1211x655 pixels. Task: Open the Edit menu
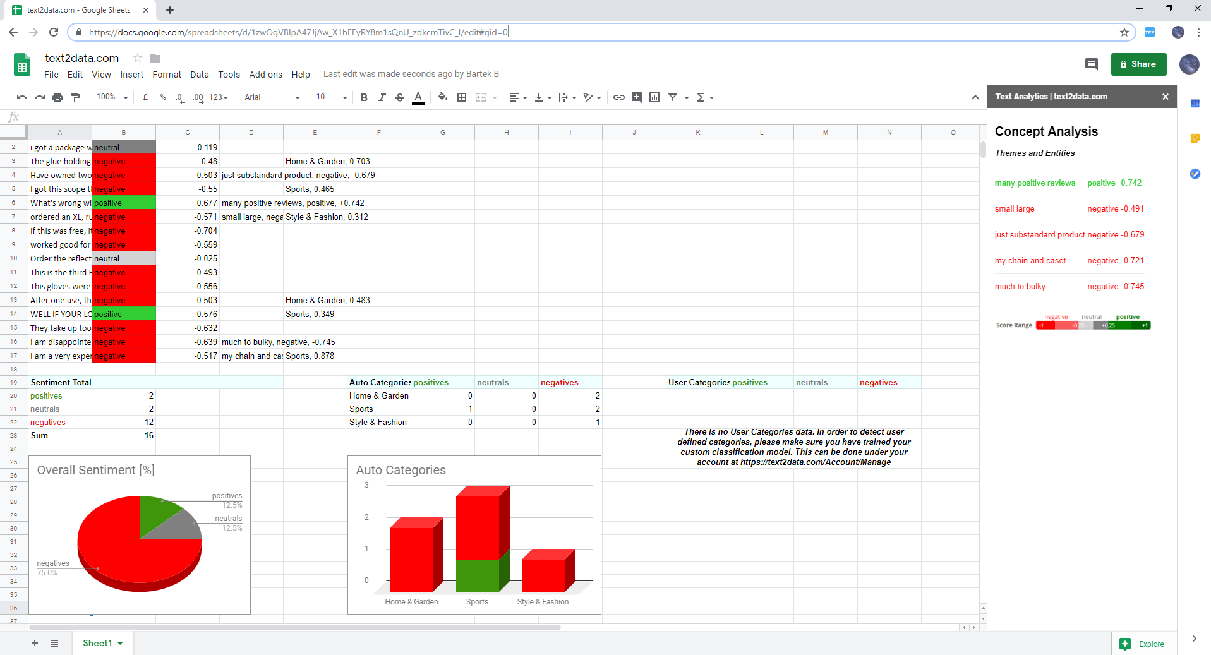pos(75,75)
